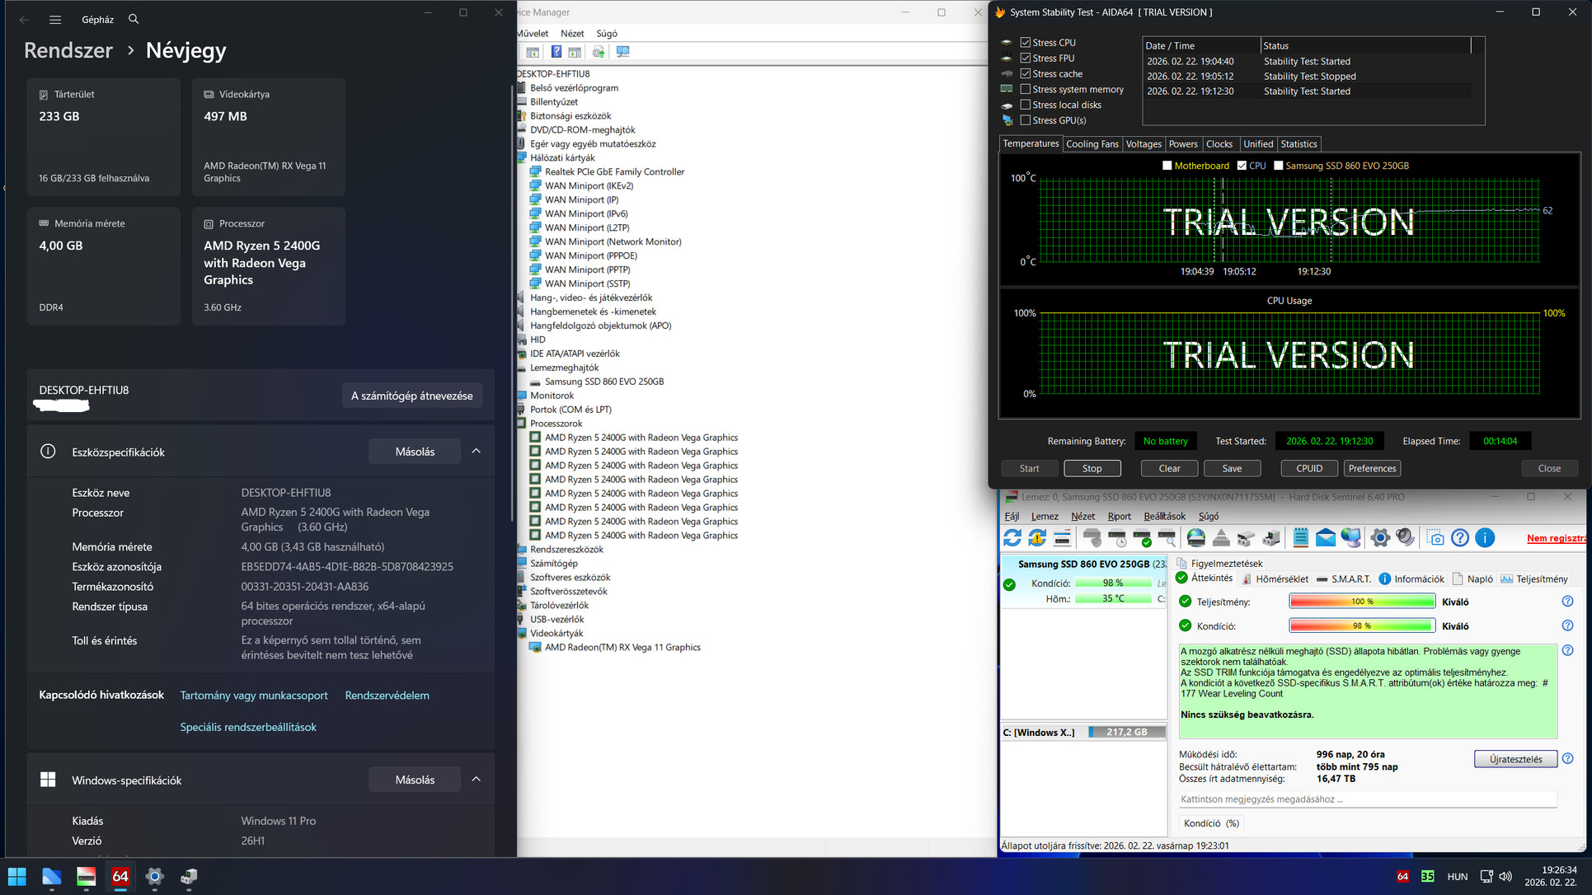1592x895 pixels.
Task: Click the comment input field in Sentinel
Action: tap(1367, 799)
